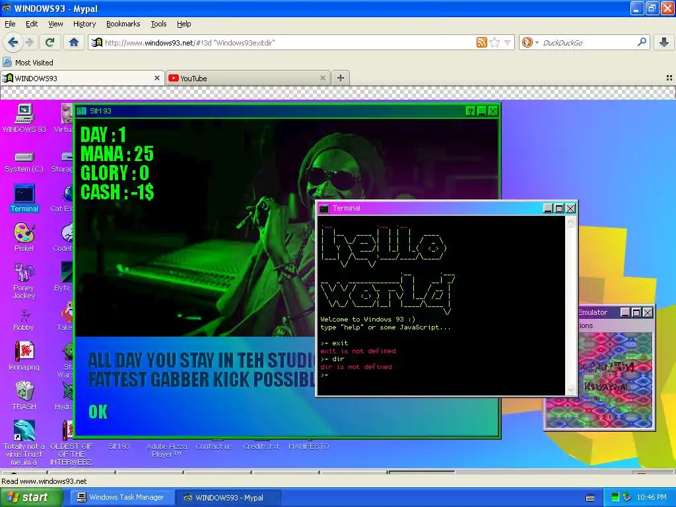Screen dimensions: 676x507
Task: Open the Tools menu
Action: 158,24
